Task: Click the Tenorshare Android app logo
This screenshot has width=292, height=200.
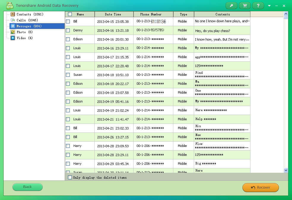Action: pyautogui.click(x=9, y=6)
